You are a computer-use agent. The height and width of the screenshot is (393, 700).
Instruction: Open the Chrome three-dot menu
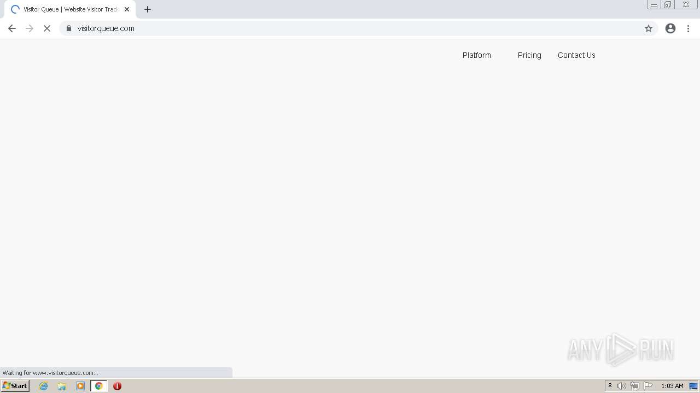689,28
